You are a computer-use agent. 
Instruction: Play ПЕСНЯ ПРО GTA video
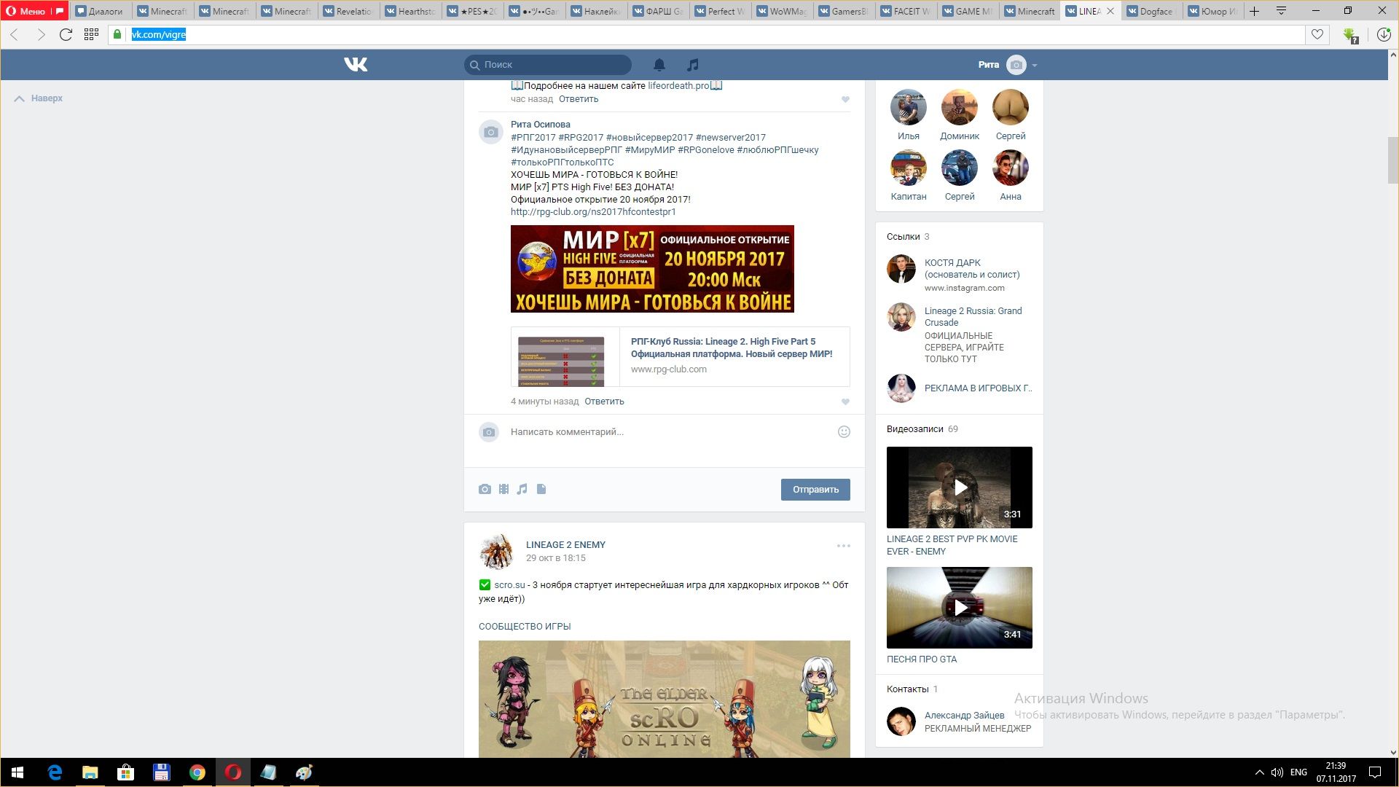point(960,608)
